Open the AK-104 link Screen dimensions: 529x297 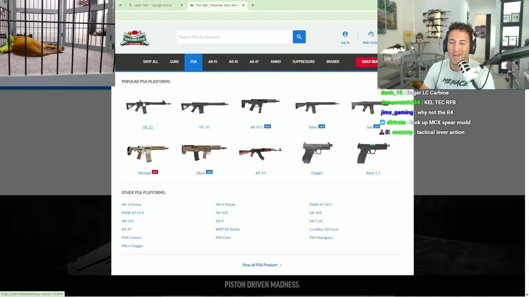pos(315,213)
